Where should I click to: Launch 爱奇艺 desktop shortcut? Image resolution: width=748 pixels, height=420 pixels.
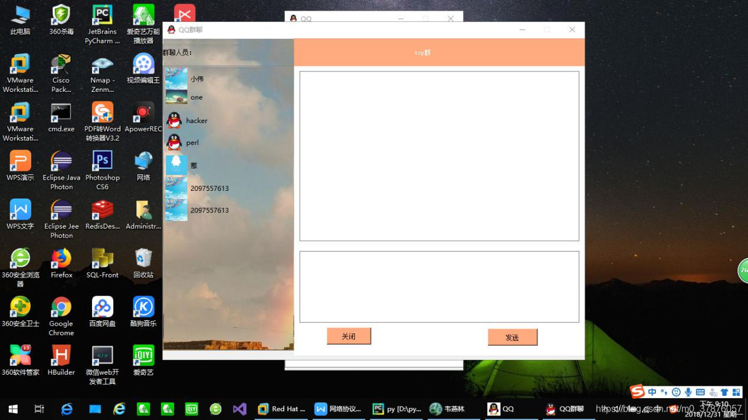coord(143,361)
